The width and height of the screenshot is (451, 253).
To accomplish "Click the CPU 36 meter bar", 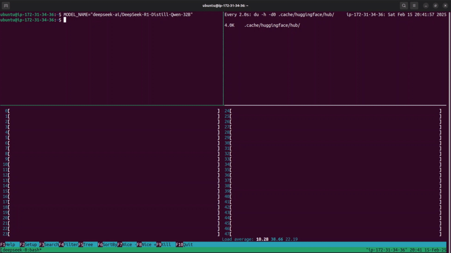I will point(333,175).
